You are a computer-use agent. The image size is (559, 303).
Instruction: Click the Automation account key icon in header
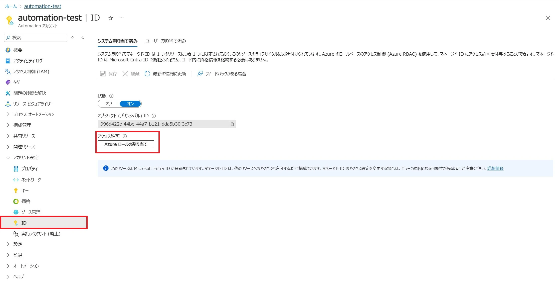pos(10,20)
